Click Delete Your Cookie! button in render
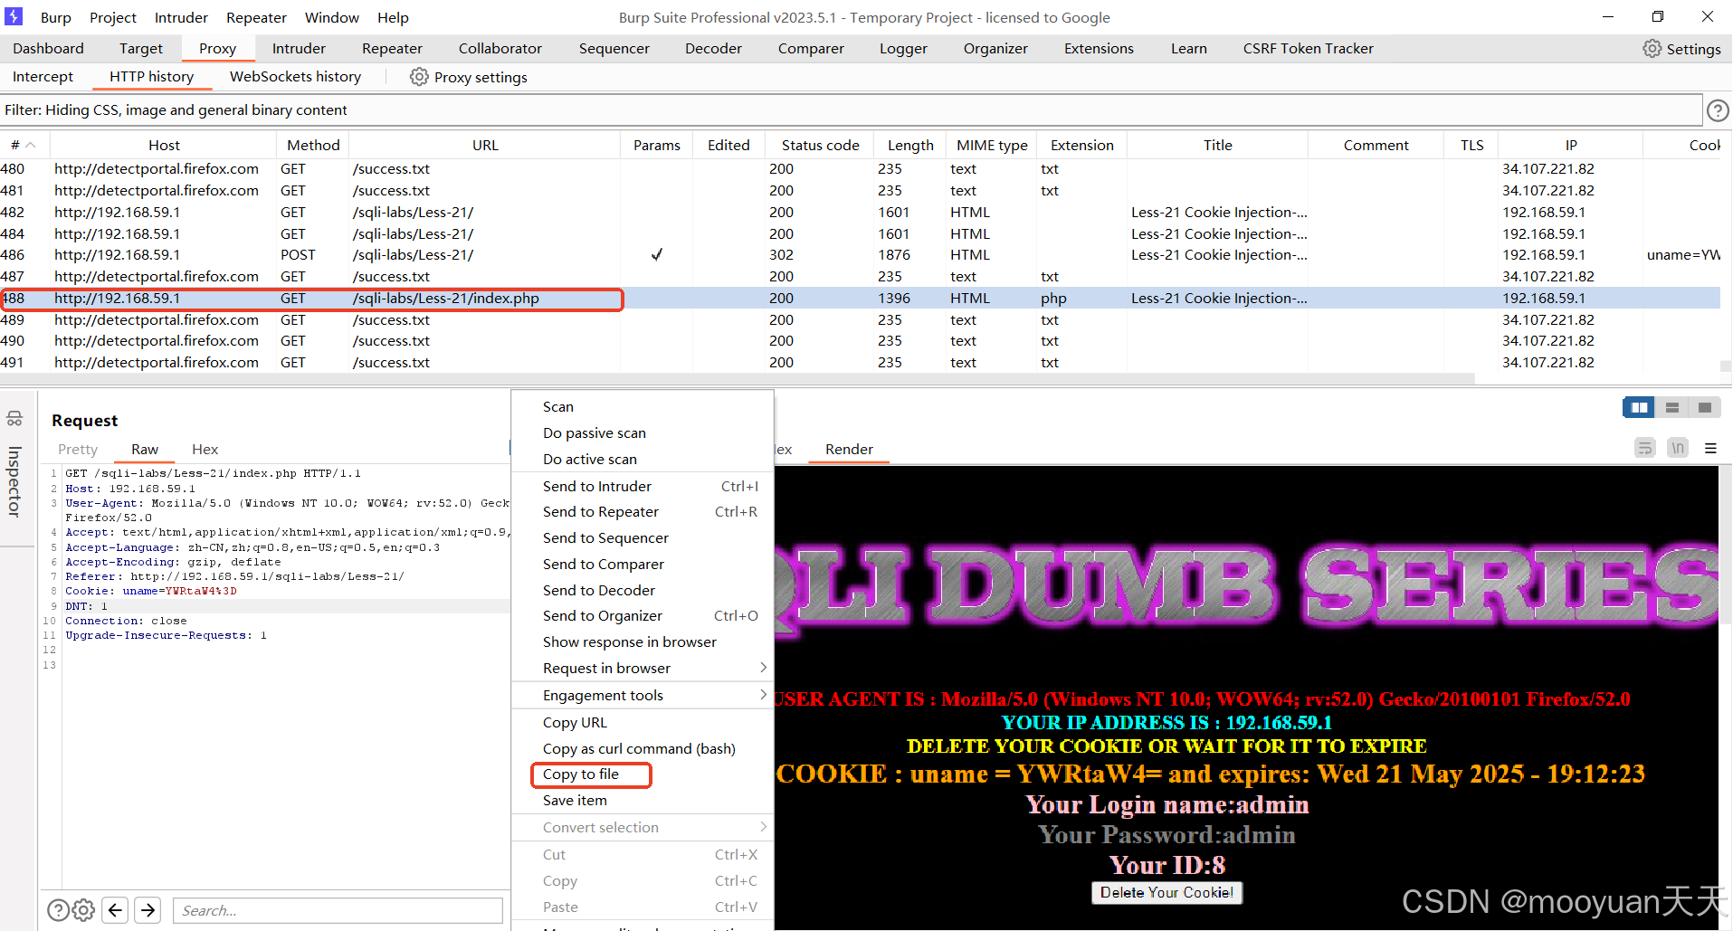 1166,892
